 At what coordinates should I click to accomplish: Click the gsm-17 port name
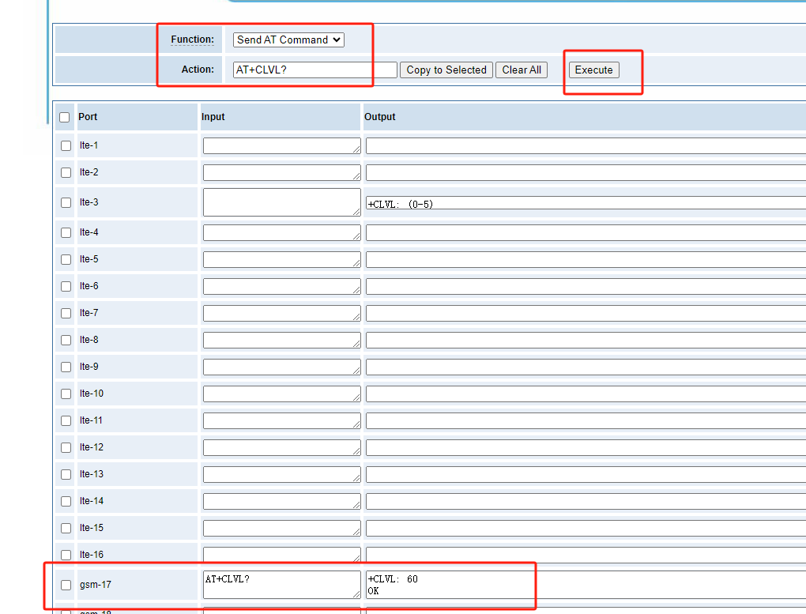coord(96,585)
